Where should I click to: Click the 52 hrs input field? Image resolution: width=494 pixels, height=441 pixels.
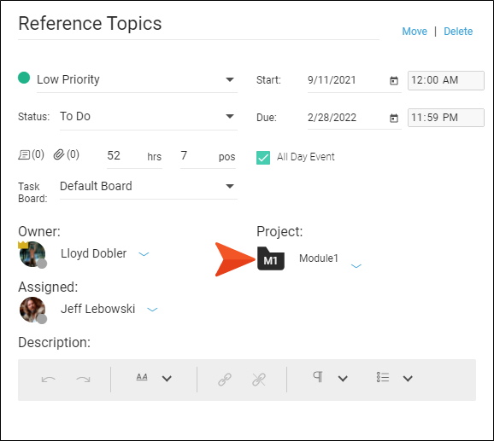pyautogui.click(x=134, y=156)
